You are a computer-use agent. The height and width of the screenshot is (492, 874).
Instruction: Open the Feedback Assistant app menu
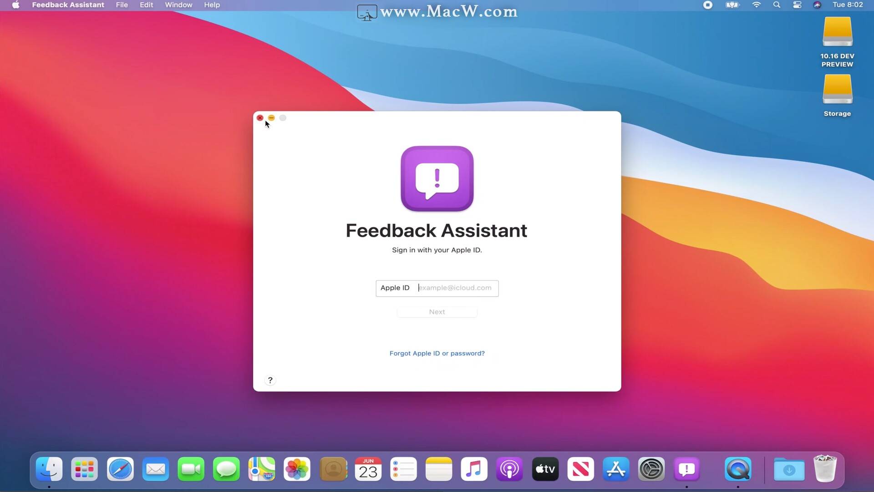[68, 5]
